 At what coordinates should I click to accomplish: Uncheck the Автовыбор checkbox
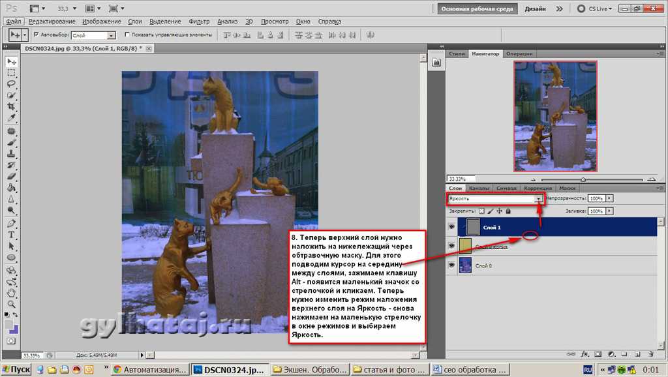pyautogui.click(x=36, y=35)
